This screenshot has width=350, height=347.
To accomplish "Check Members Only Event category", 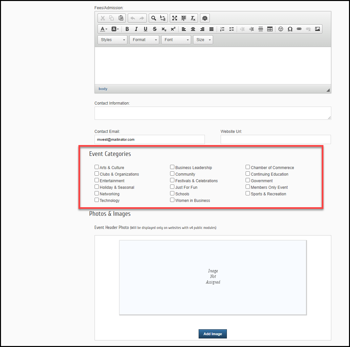I will [248, 187].
